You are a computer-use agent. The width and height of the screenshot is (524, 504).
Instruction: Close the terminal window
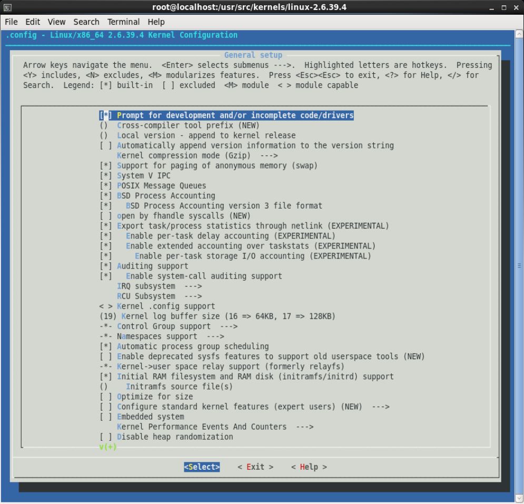pyautogui.click(x=516, y=7)
